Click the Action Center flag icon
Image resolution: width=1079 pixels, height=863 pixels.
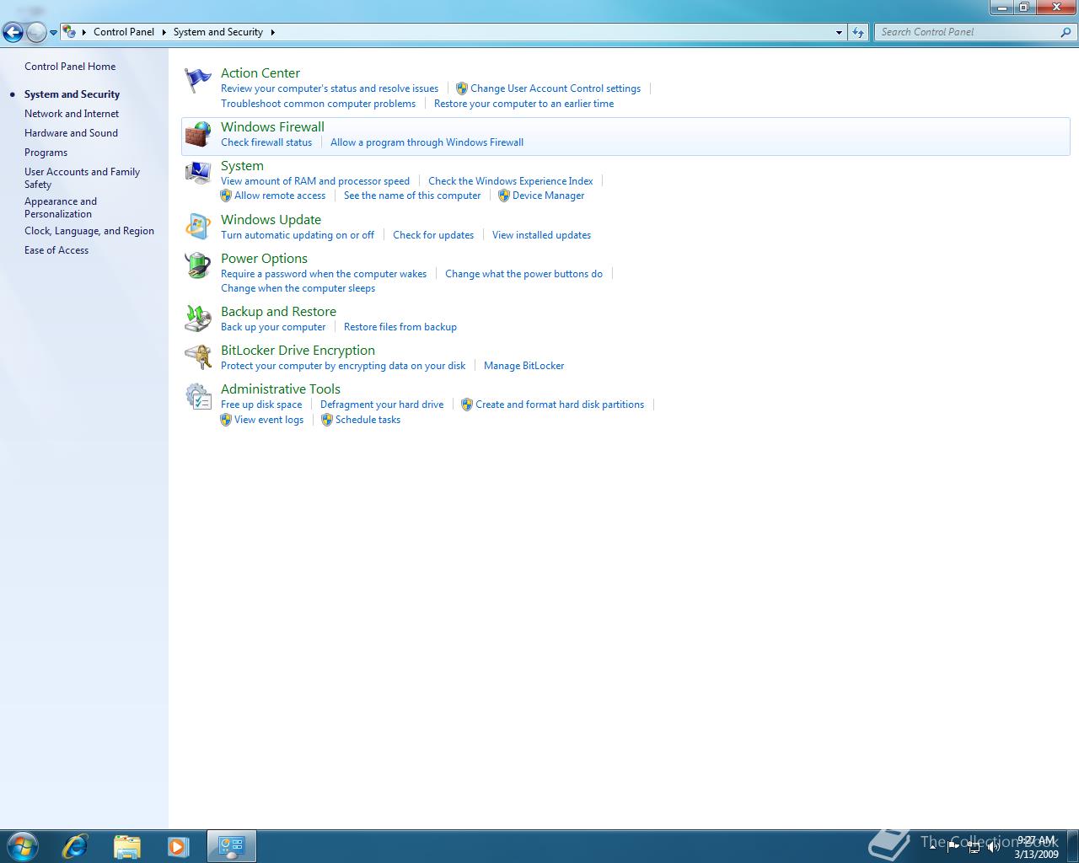[198, 80]
